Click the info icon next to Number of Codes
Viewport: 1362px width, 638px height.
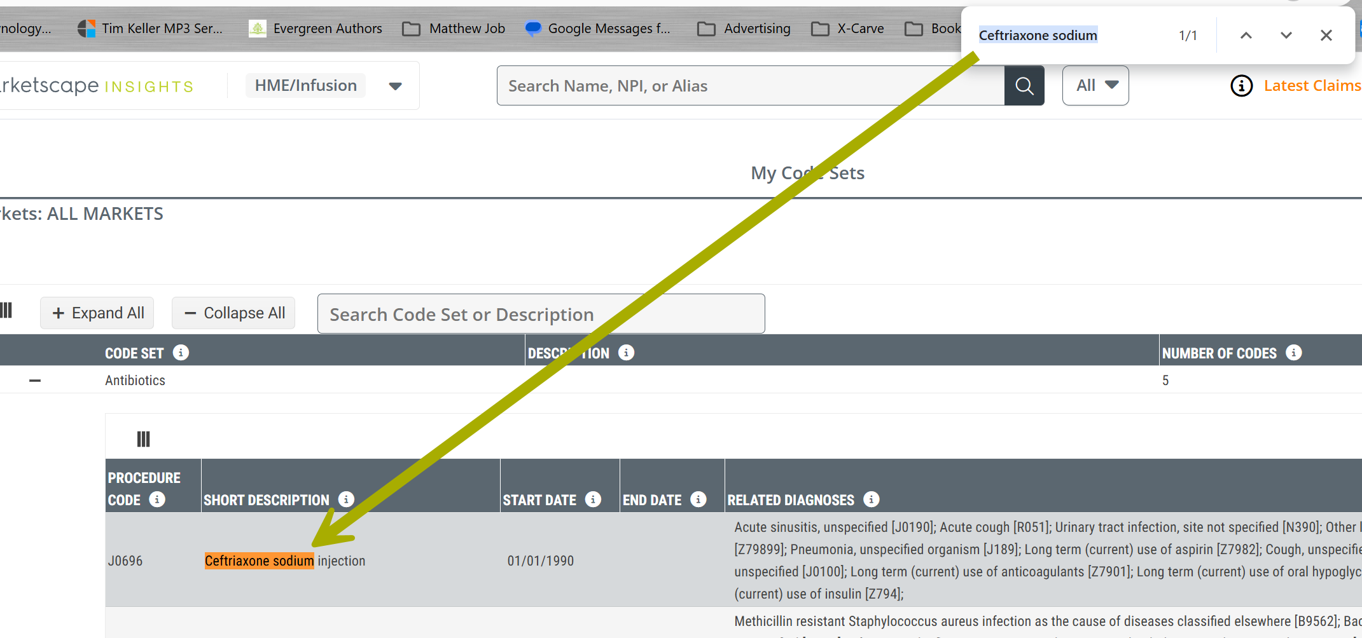tap(1293, 353)
